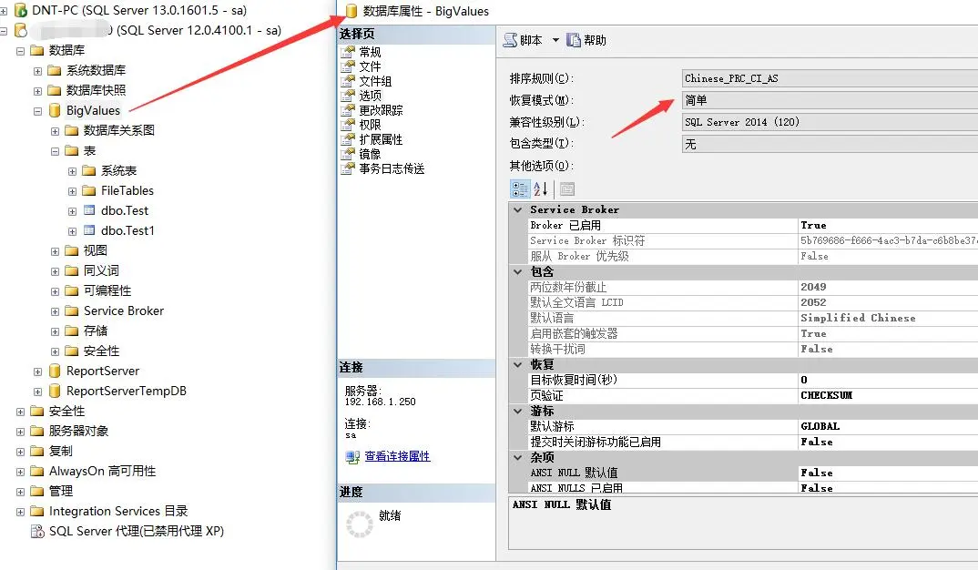Collapse the 表 tables folder
This screenshot has width=978, height=570.
pos(55,151)
